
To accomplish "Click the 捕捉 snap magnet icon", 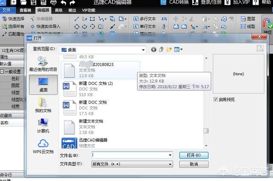I will (x=267, y=24).
